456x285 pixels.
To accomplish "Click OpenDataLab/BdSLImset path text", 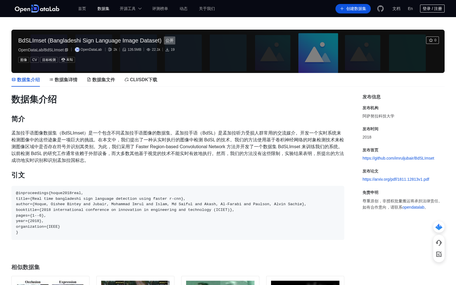I will [x=41, y=50].
